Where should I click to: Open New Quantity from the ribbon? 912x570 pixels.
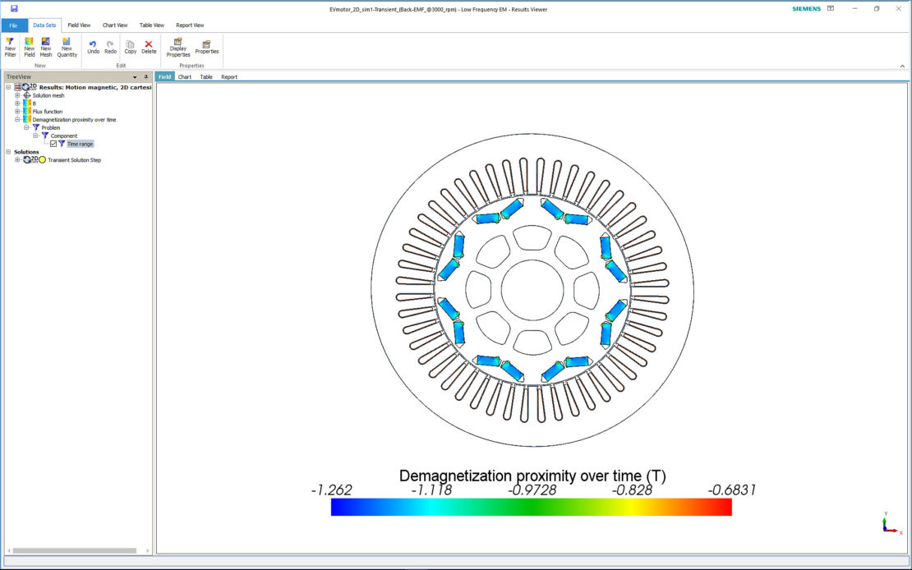click(67, 47)
